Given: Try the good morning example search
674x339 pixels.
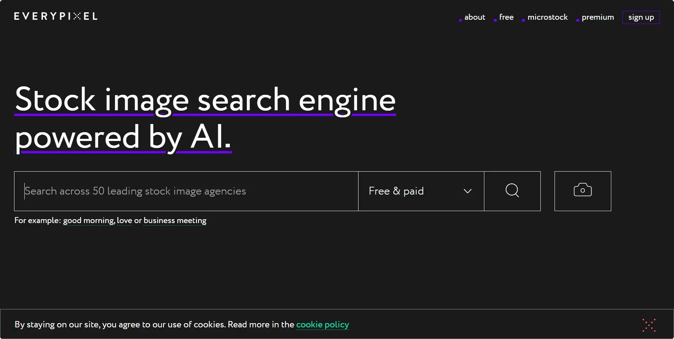Looking at the screenshot, I should 89,221.
